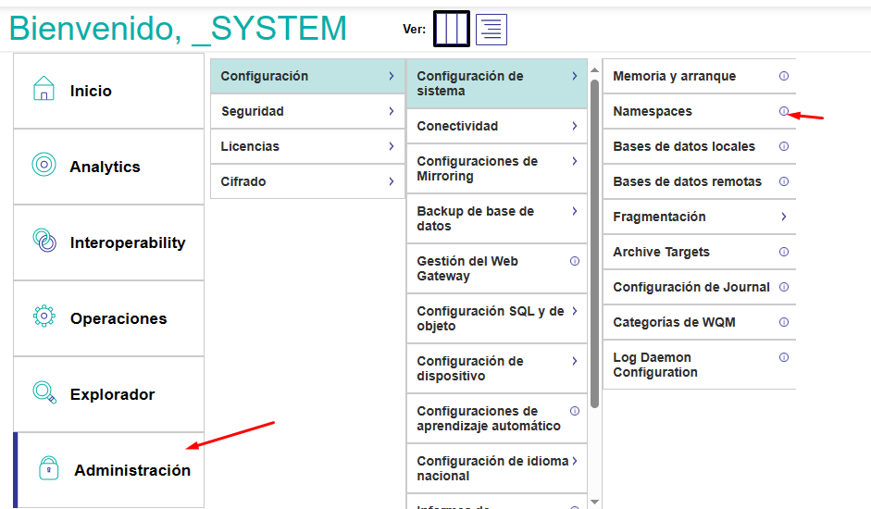Screen dimensions: 871x509
Task: Click the Analytics concentric circles icon
Action: tap(44, 166)
